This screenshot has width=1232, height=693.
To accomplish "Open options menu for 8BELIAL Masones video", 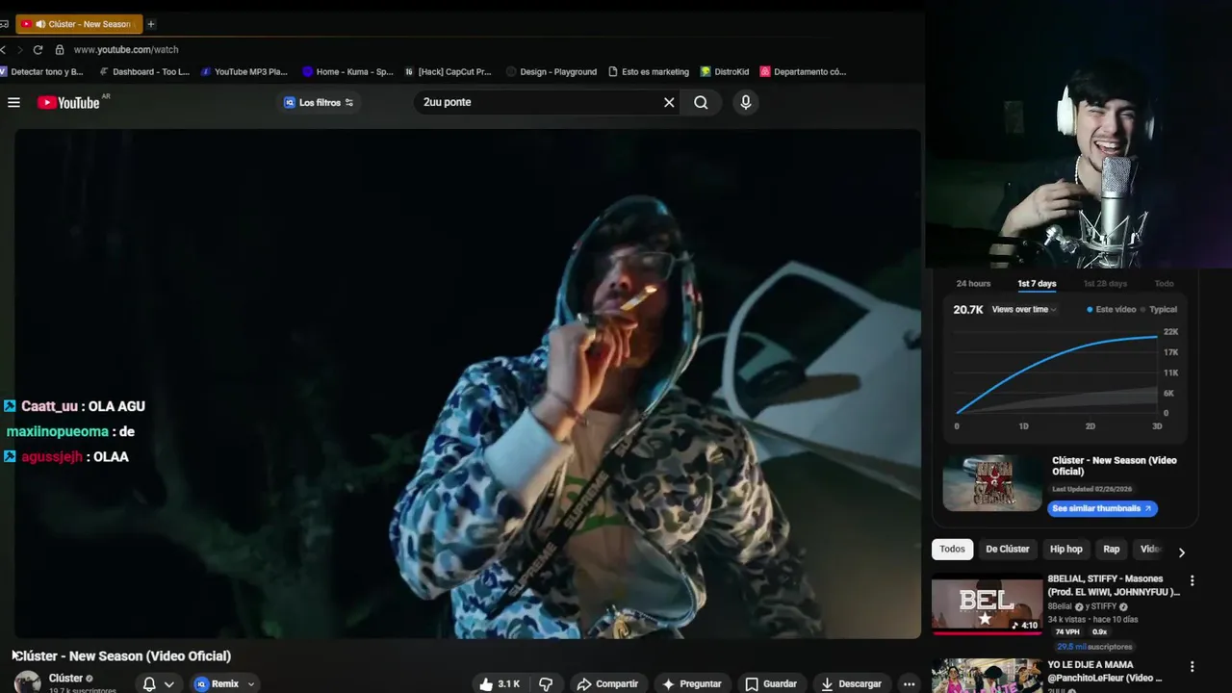I will click(x=1192, y=580).
